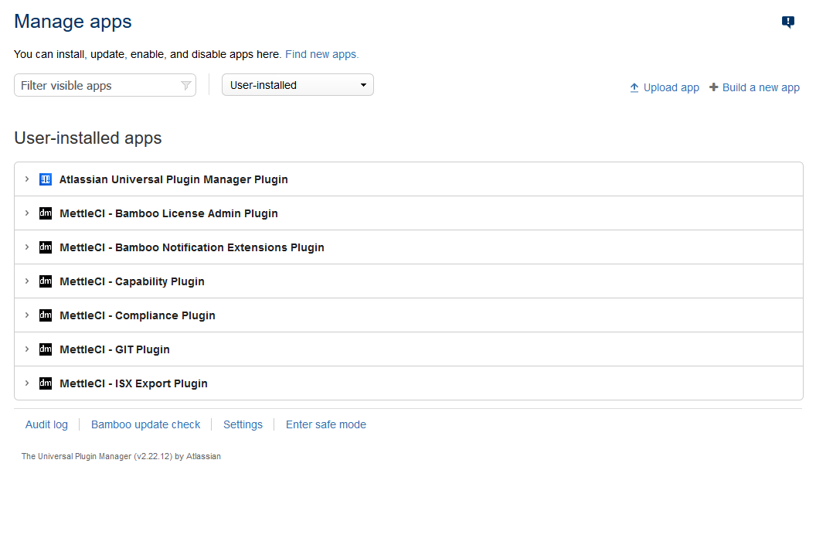This screenshot has width=816, height=545.
Task: Expand the MettleCI ISX Export Plugin chevron
Action: tap(27, 383)
